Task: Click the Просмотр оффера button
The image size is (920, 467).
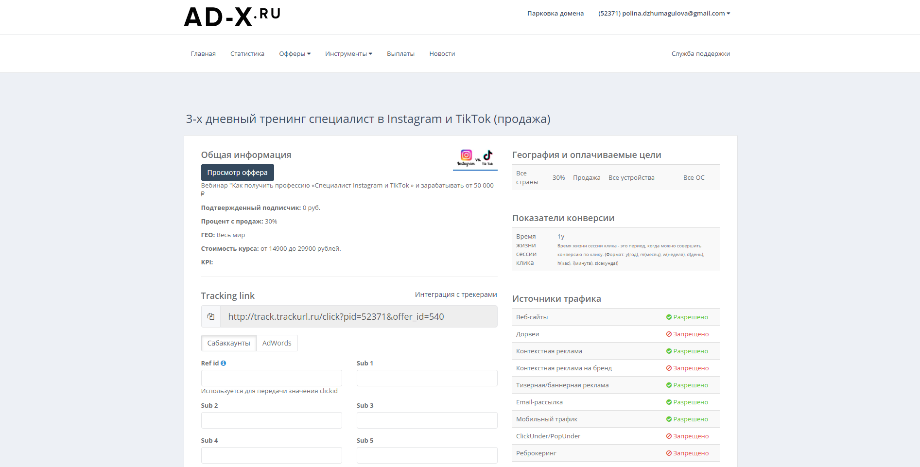Action: [x=238, y=173]
